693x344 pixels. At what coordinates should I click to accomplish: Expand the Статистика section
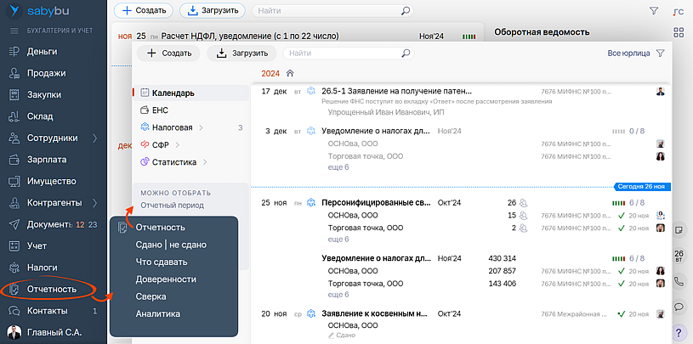(204, 161)
